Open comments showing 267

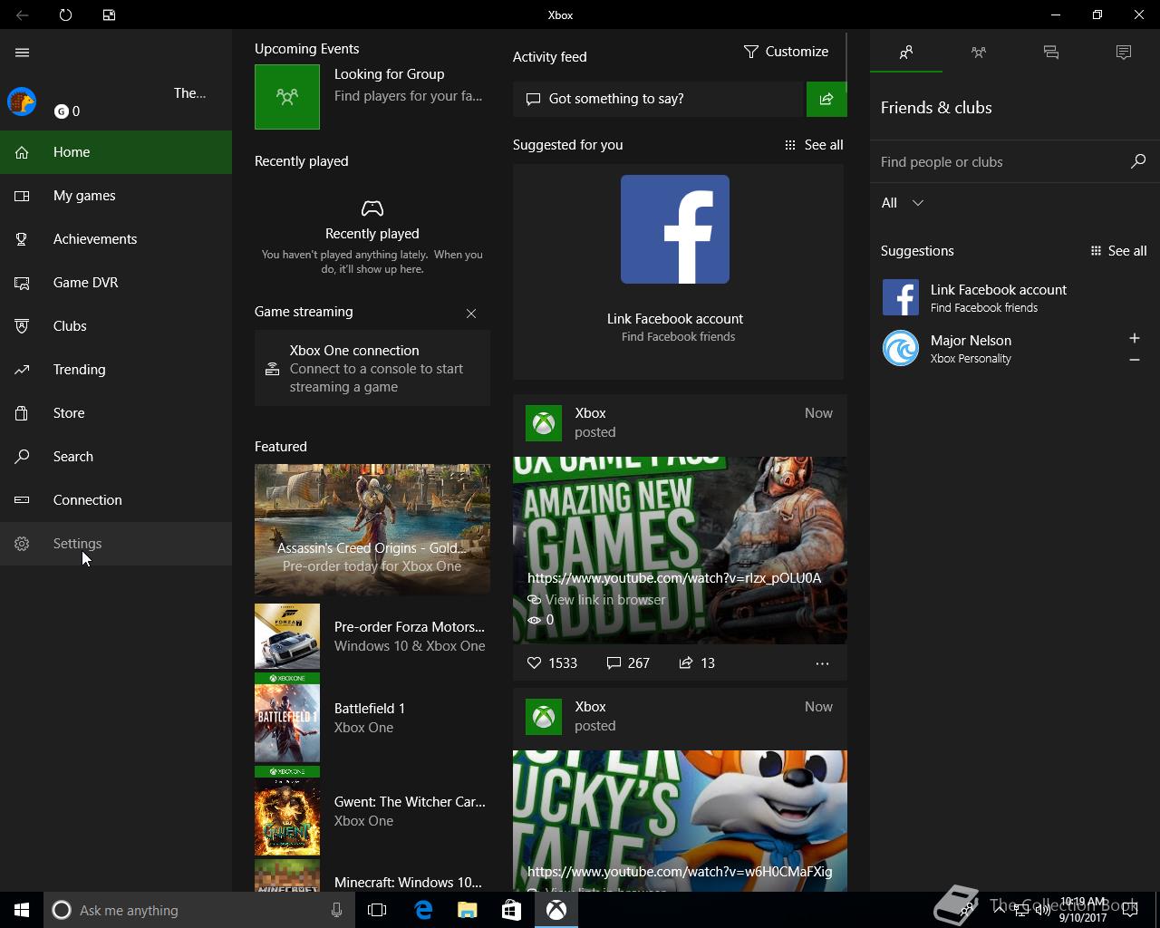pyautogui.click(x=628, y=663)
